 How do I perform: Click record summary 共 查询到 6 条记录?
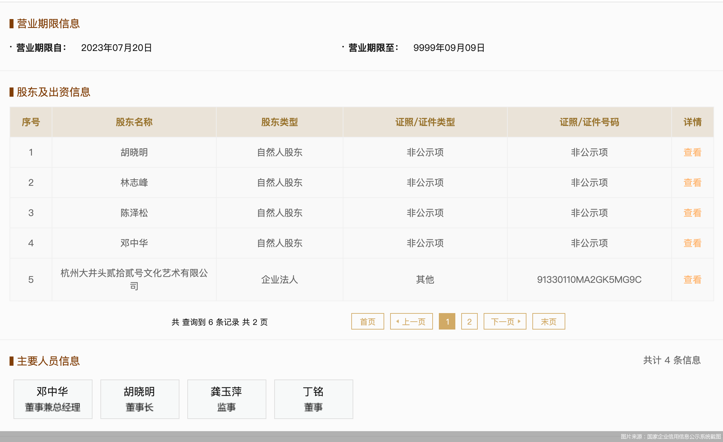[205, 322]
